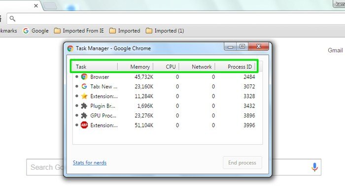This screenshot has height=194, width=345.
Task: Sort by the Process ID column header
Action: coord(235,67)
